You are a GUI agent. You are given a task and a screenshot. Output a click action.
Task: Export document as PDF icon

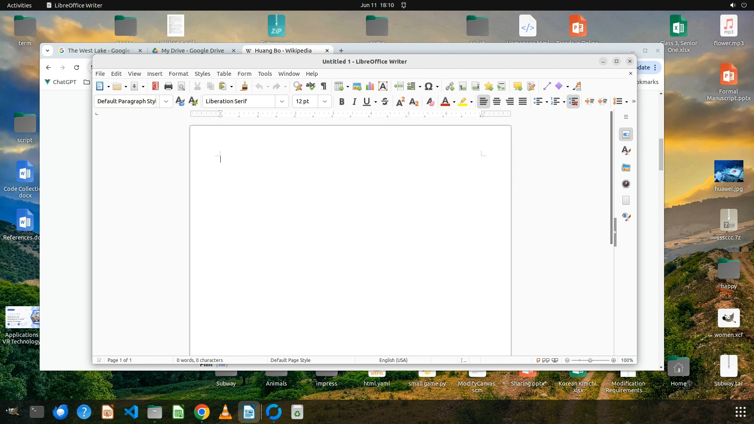156,86
